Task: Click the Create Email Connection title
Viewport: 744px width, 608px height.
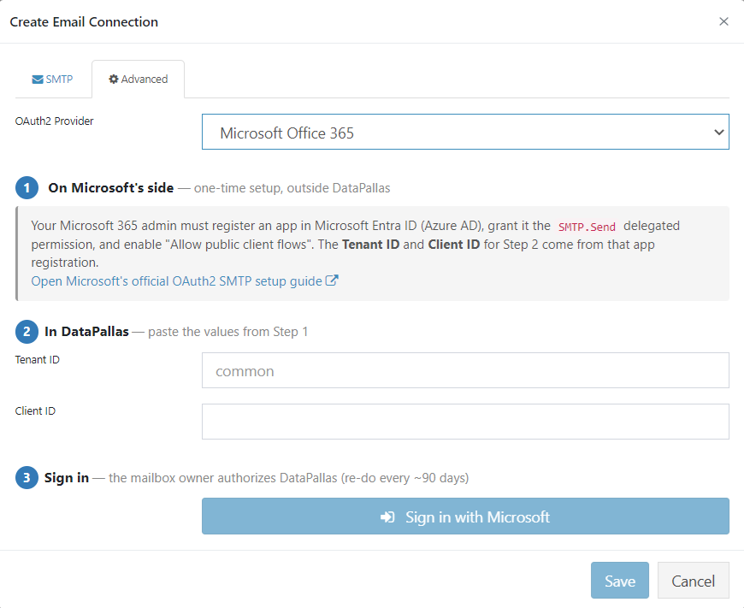Action: 84,22
